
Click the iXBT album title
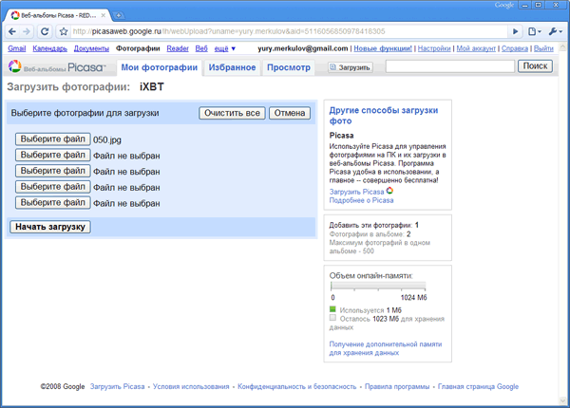point(152,87)
